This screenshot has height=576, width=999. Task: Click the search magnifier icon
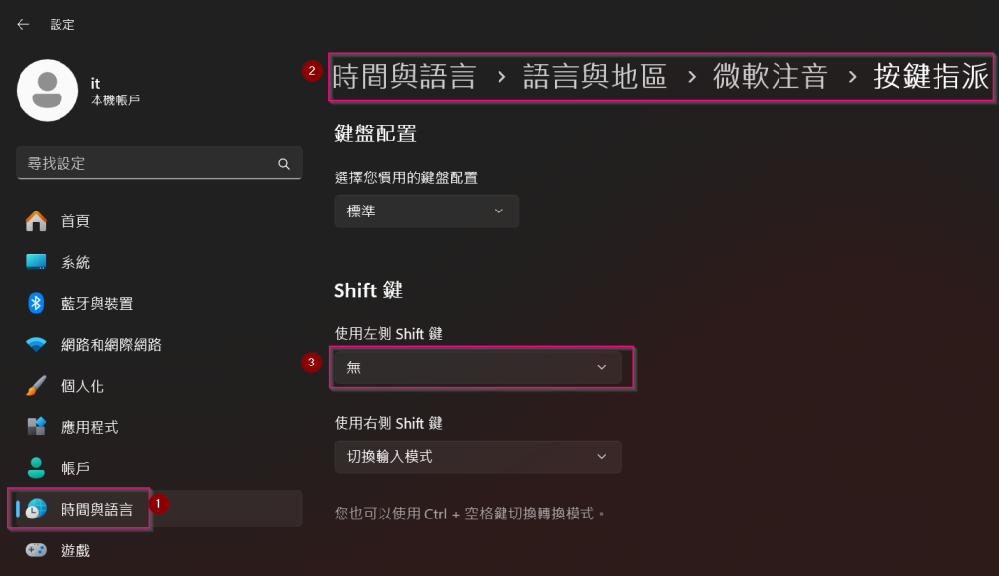(284, 164)
